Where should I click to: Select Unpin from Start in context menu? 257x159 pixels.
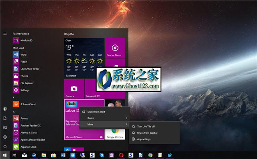point(104,112)
